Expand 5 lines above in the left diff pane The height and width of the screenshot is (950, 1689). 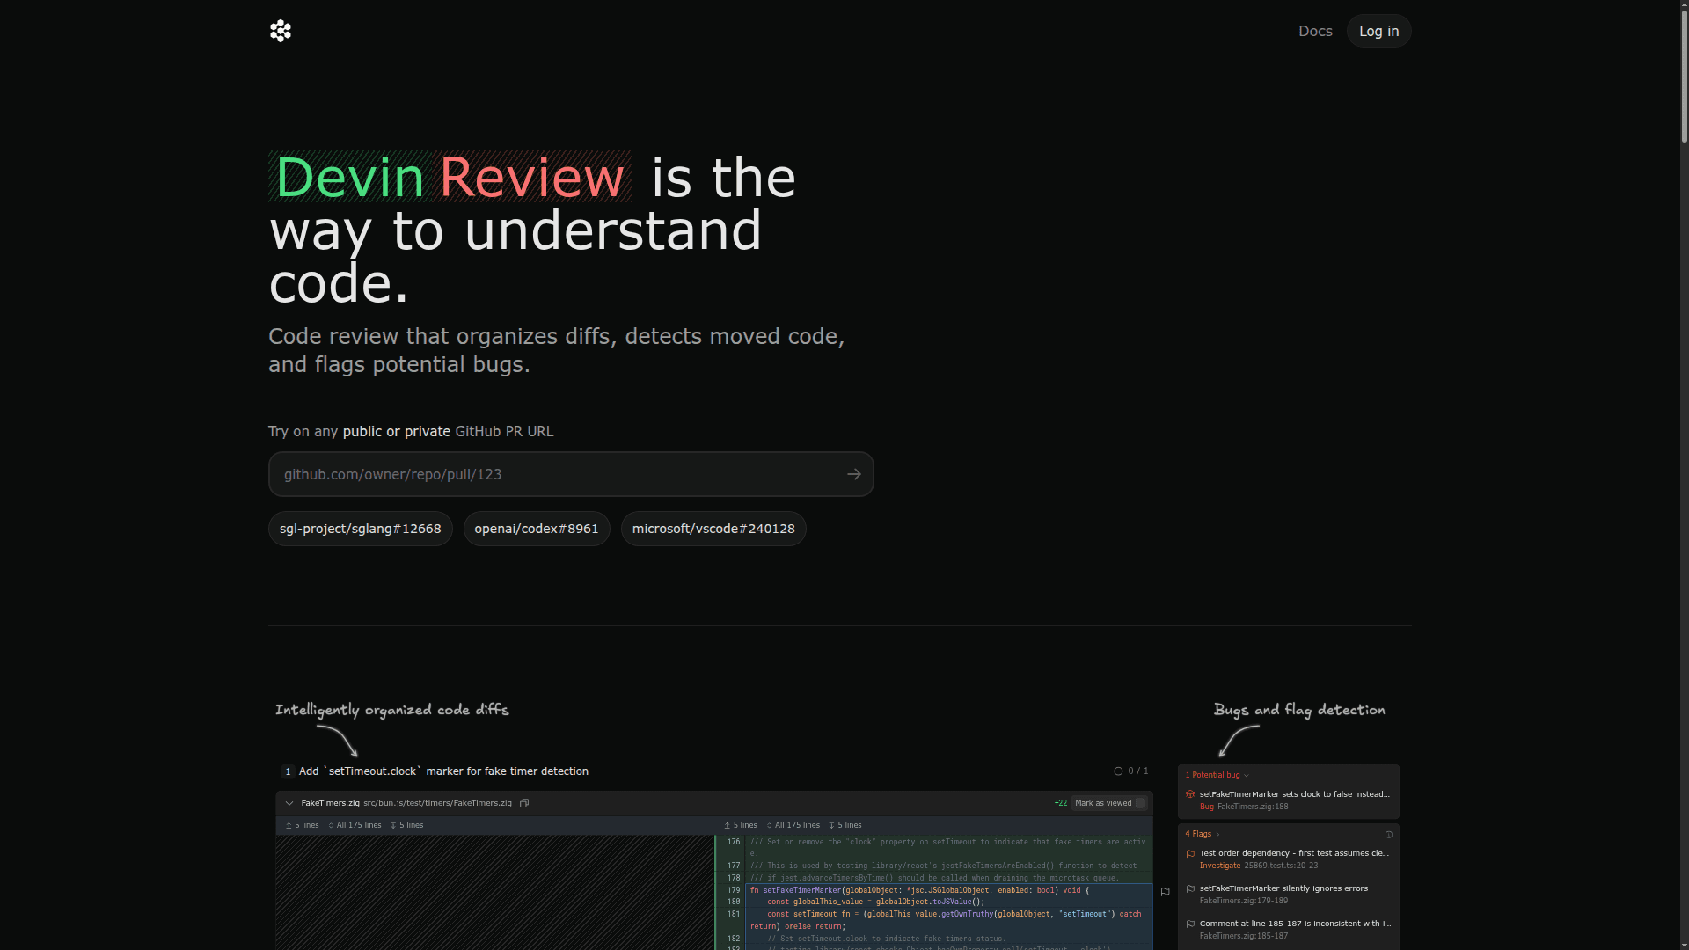(x=302, y=824)
